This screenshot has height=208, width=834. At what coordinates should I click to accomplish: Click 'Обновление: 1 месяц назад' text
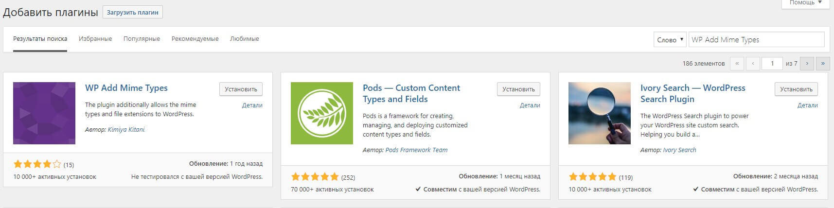(x=499, y=176)
